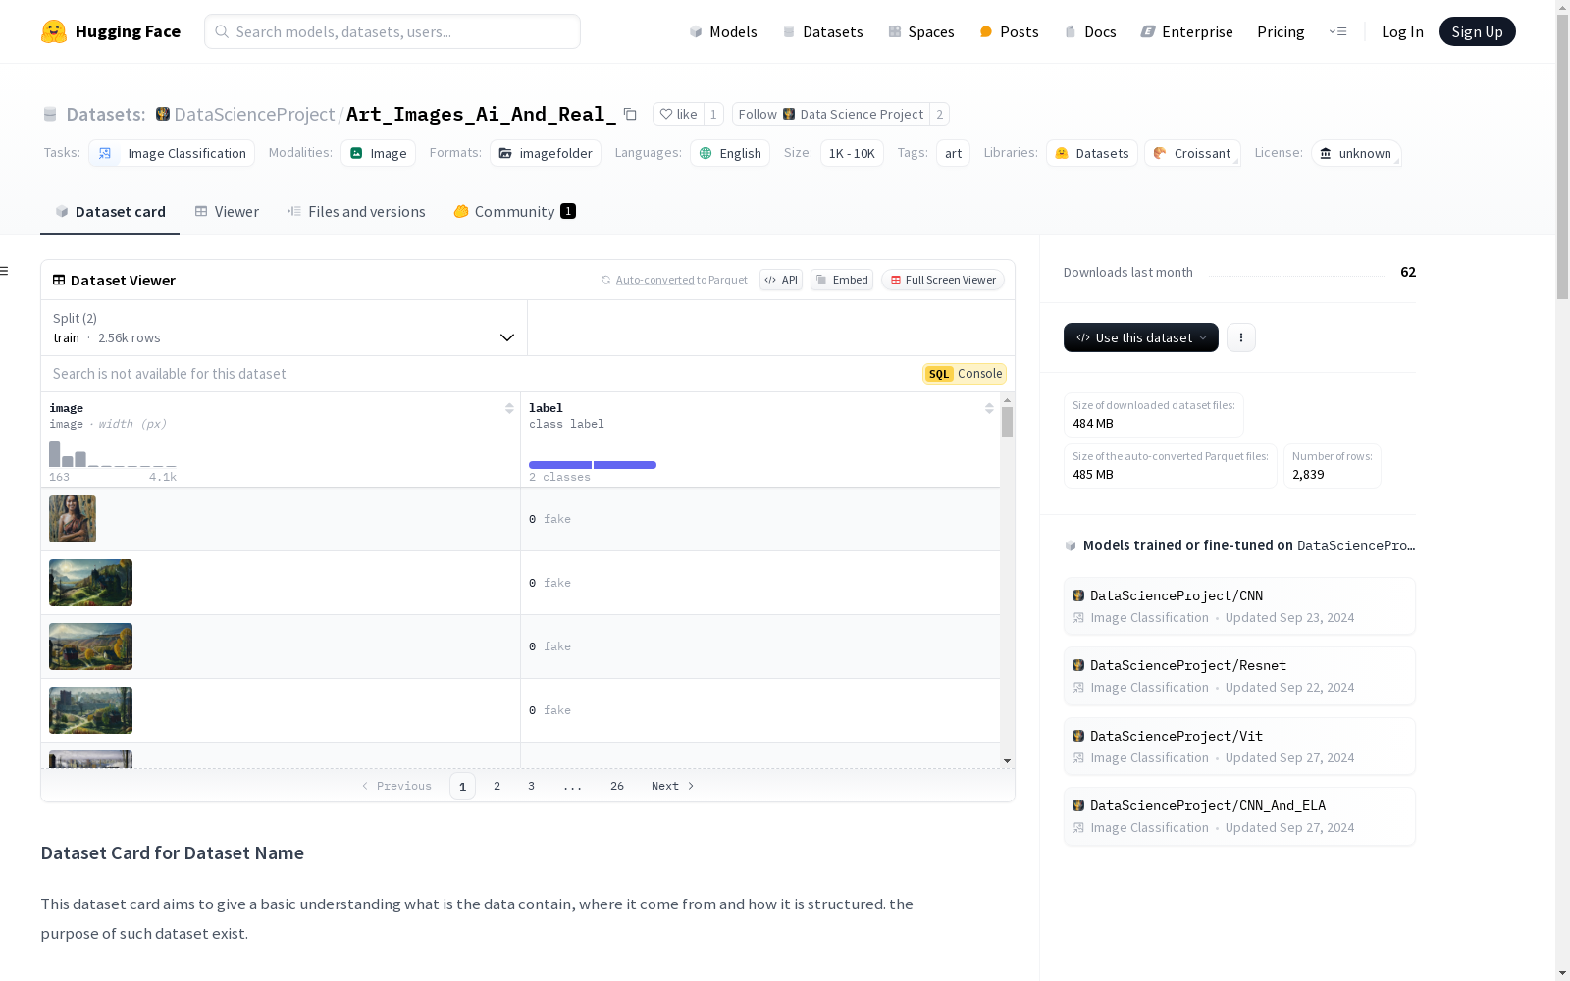Click the like count number
Image resolution: width=1570 pixels, height=981 pixels.
pyautogui.click(x=713, y=114)
